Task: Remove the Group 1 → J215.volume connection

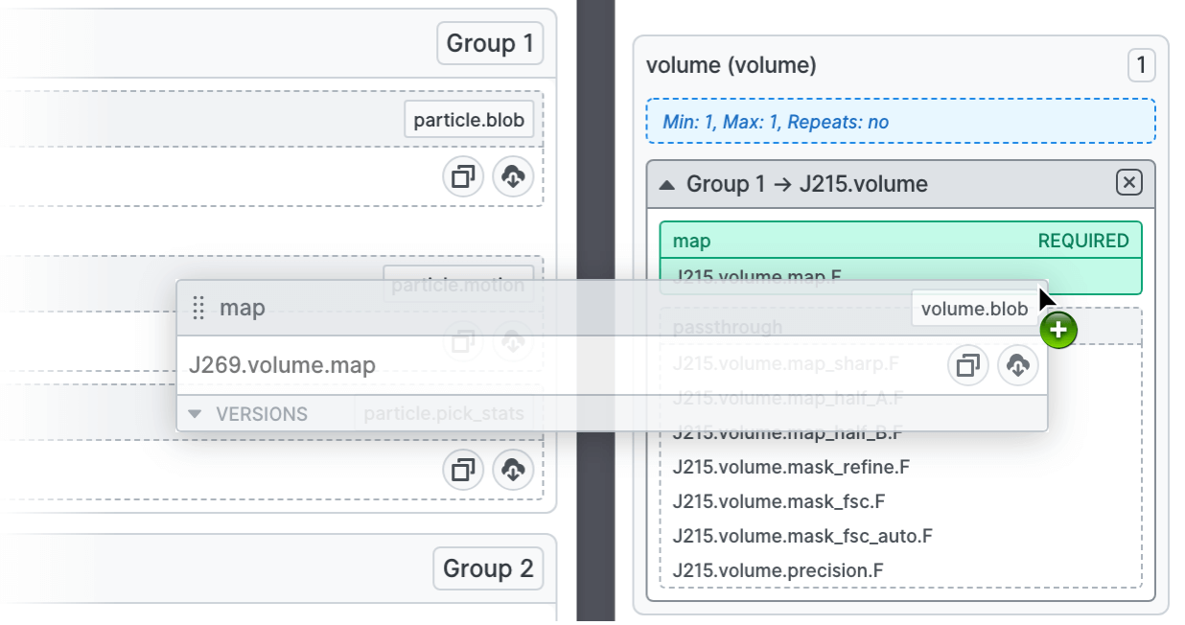Action: pyautogui.click(x=1129, y=182)
